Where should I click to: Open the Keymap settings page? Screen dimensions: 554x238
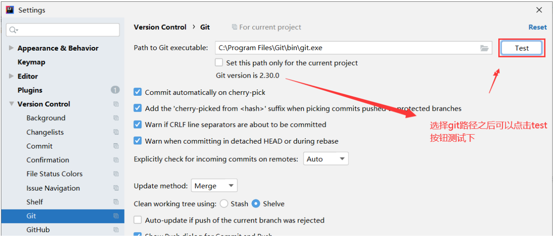click(31, 62)
